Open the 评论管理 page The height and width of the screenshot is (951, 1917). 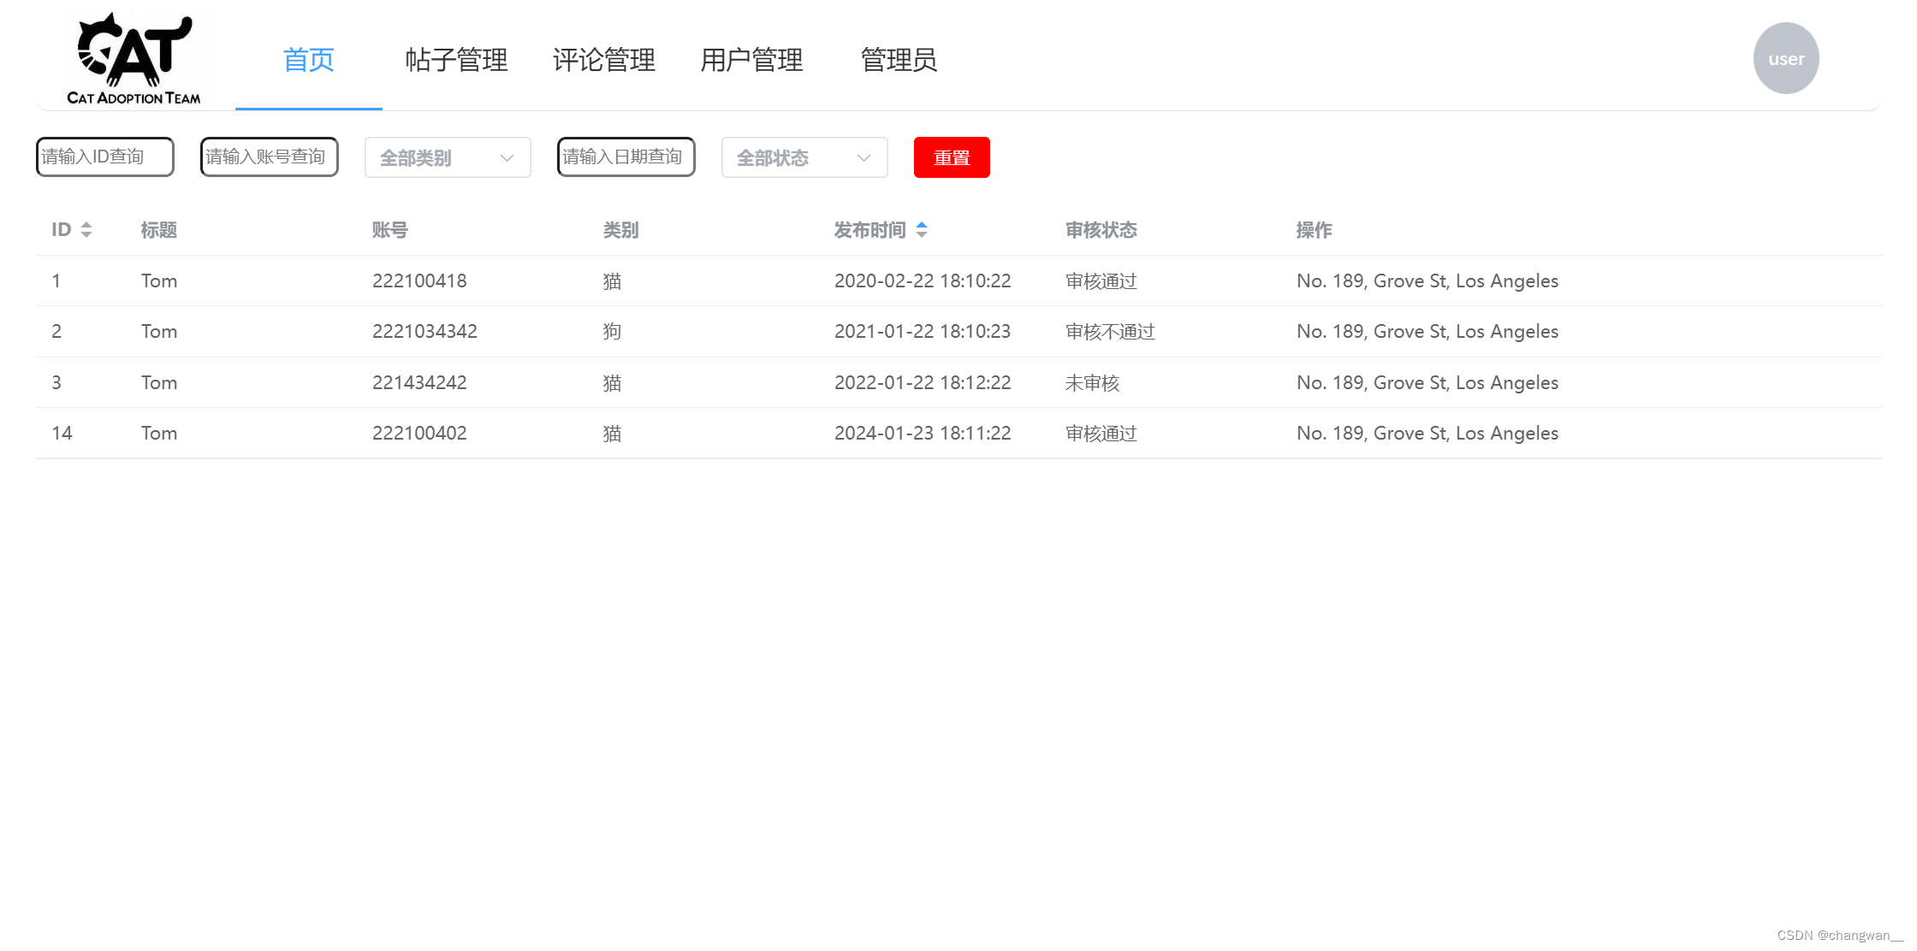pyautogui.click(x=604, y=60)
